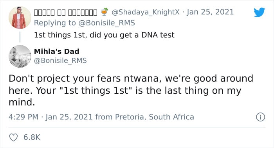Select the 1st things 1st DNA test reply
Image resolution: width=274 pixels, height=148 pixels.
click(104, 35)
